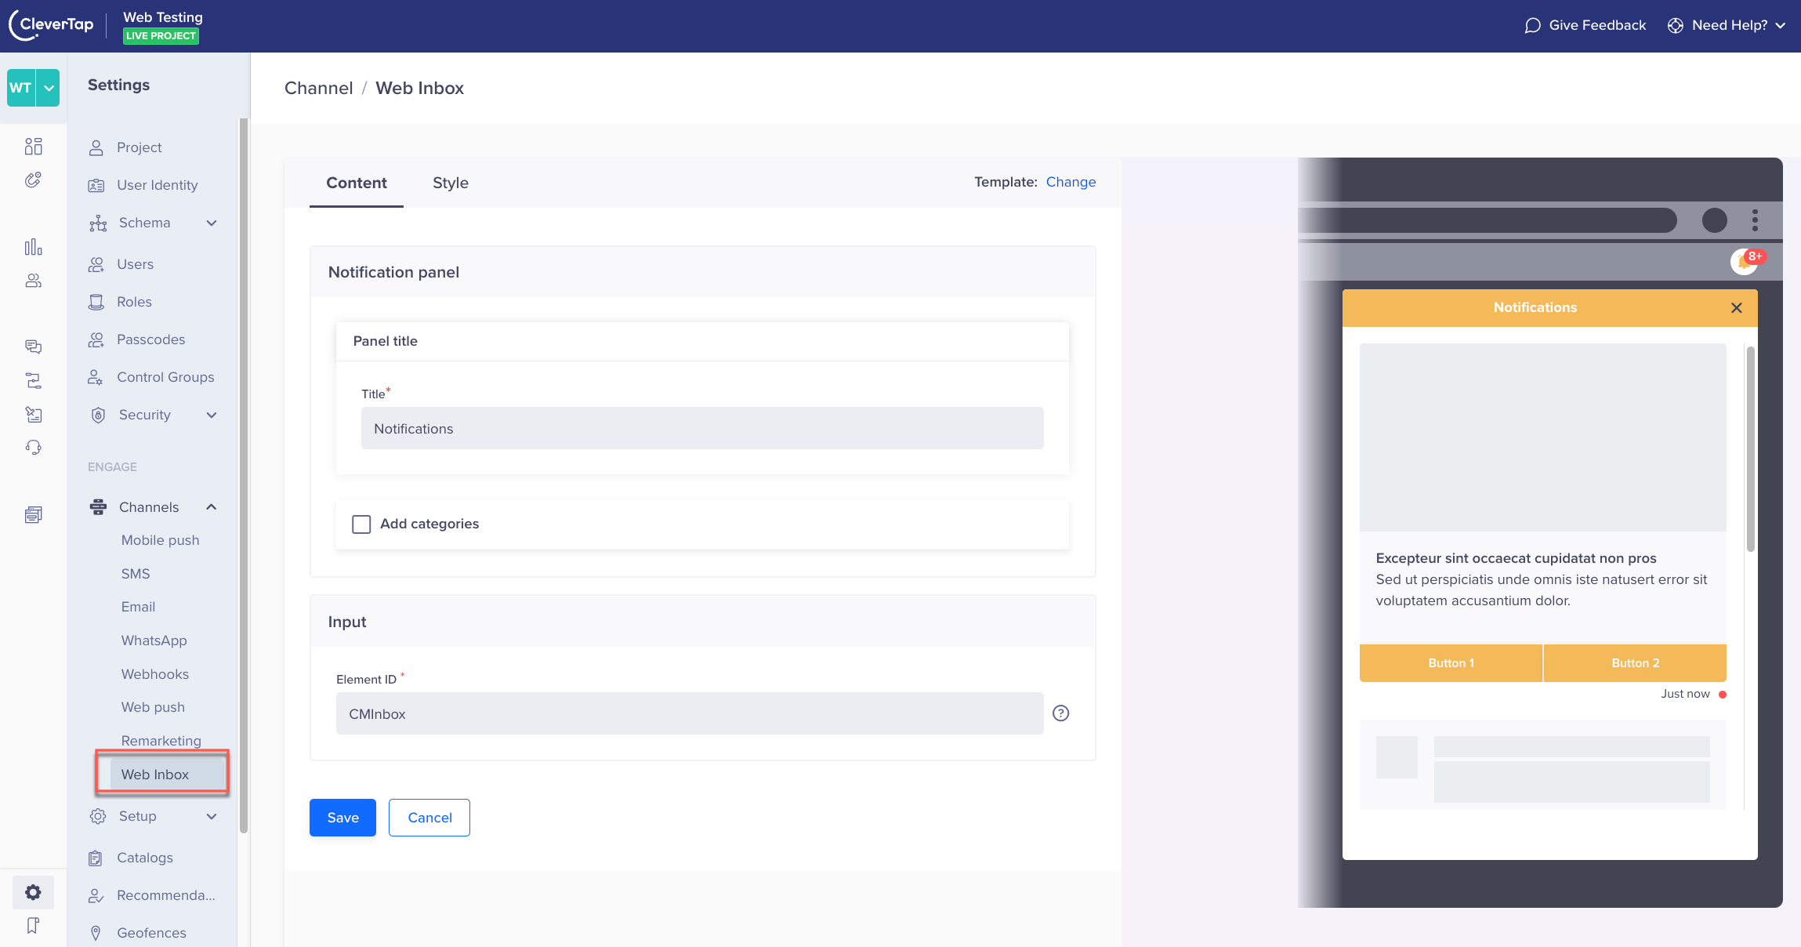Image resolution: width=1801 pixels, height=947 pixels.
Task: Click the preview panel vertical scrollbar
Action: pos(1750,449)
